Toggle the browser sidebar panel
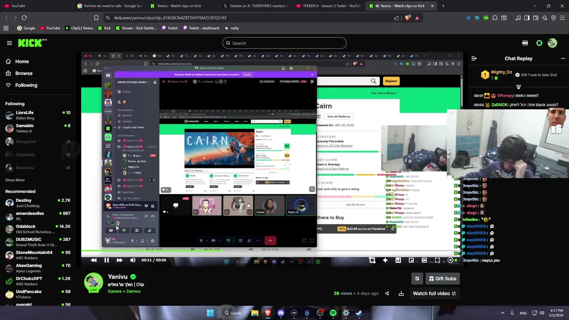Screen dimensions: 569x320 (527, 18)
